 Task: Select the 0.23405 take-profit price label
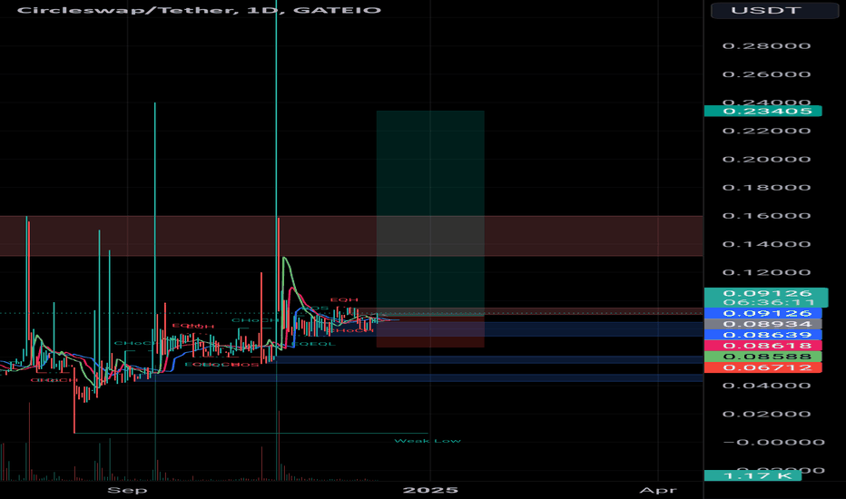[762, 111]
